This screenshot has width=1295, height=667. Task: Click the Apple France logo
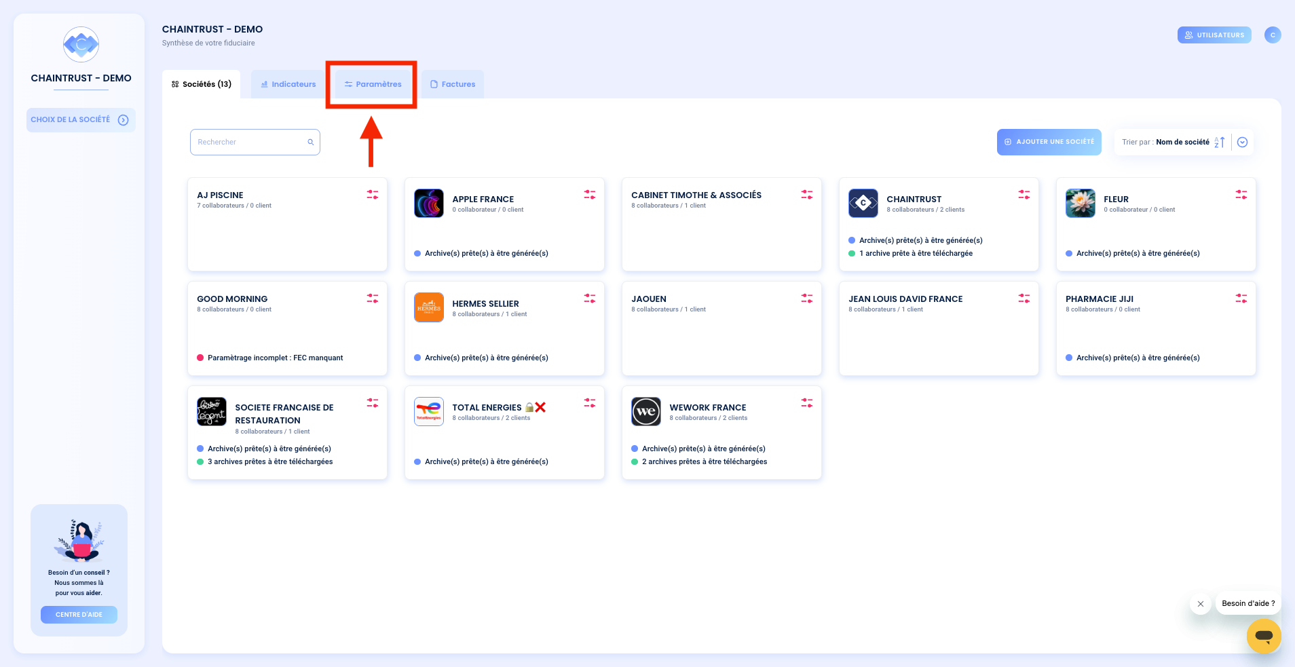[x=429, y=204]
